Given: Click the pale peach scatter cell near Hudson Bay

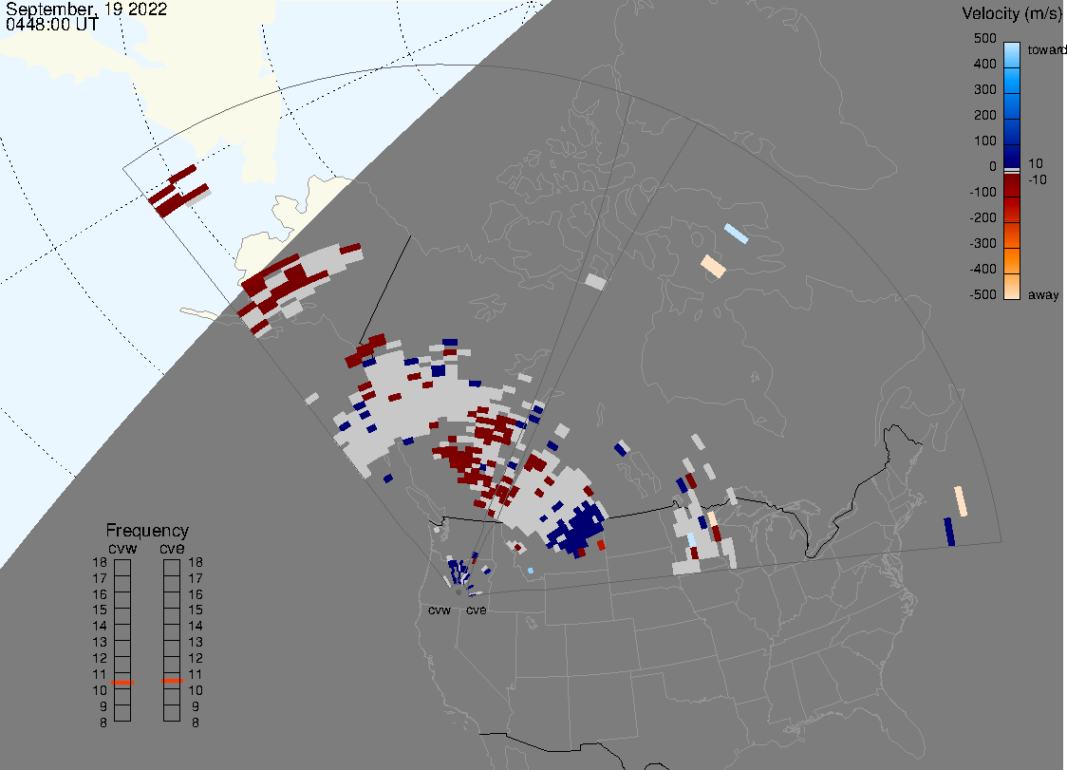Looking at the screenshot, I should [x=713, y=266].
